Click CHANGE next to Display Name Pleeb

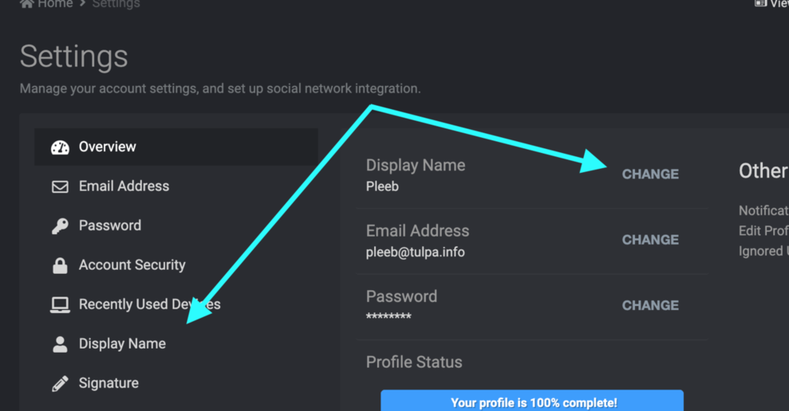650,174
